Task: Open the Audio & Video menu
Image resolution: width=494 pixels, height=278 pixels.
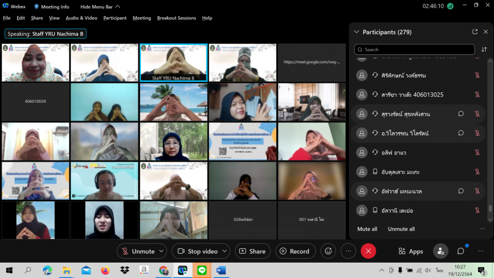Action: [81, 18]
